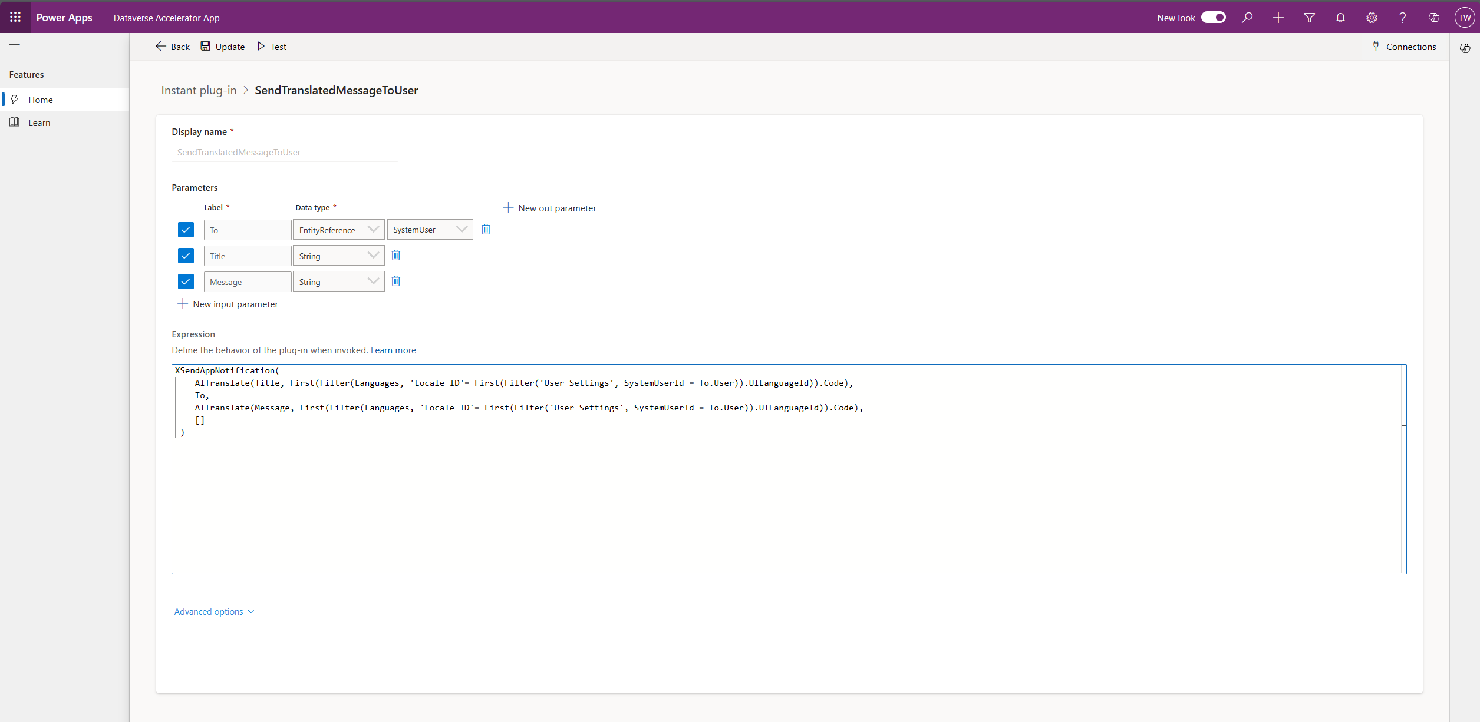The image size is (1480, 722).
Task: Click Test in the command bar
Action: coord(272,47)
